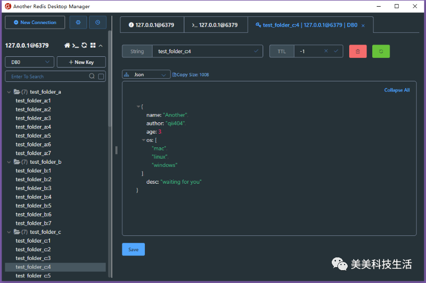Open key test_folder_c:3

[33, 258]
